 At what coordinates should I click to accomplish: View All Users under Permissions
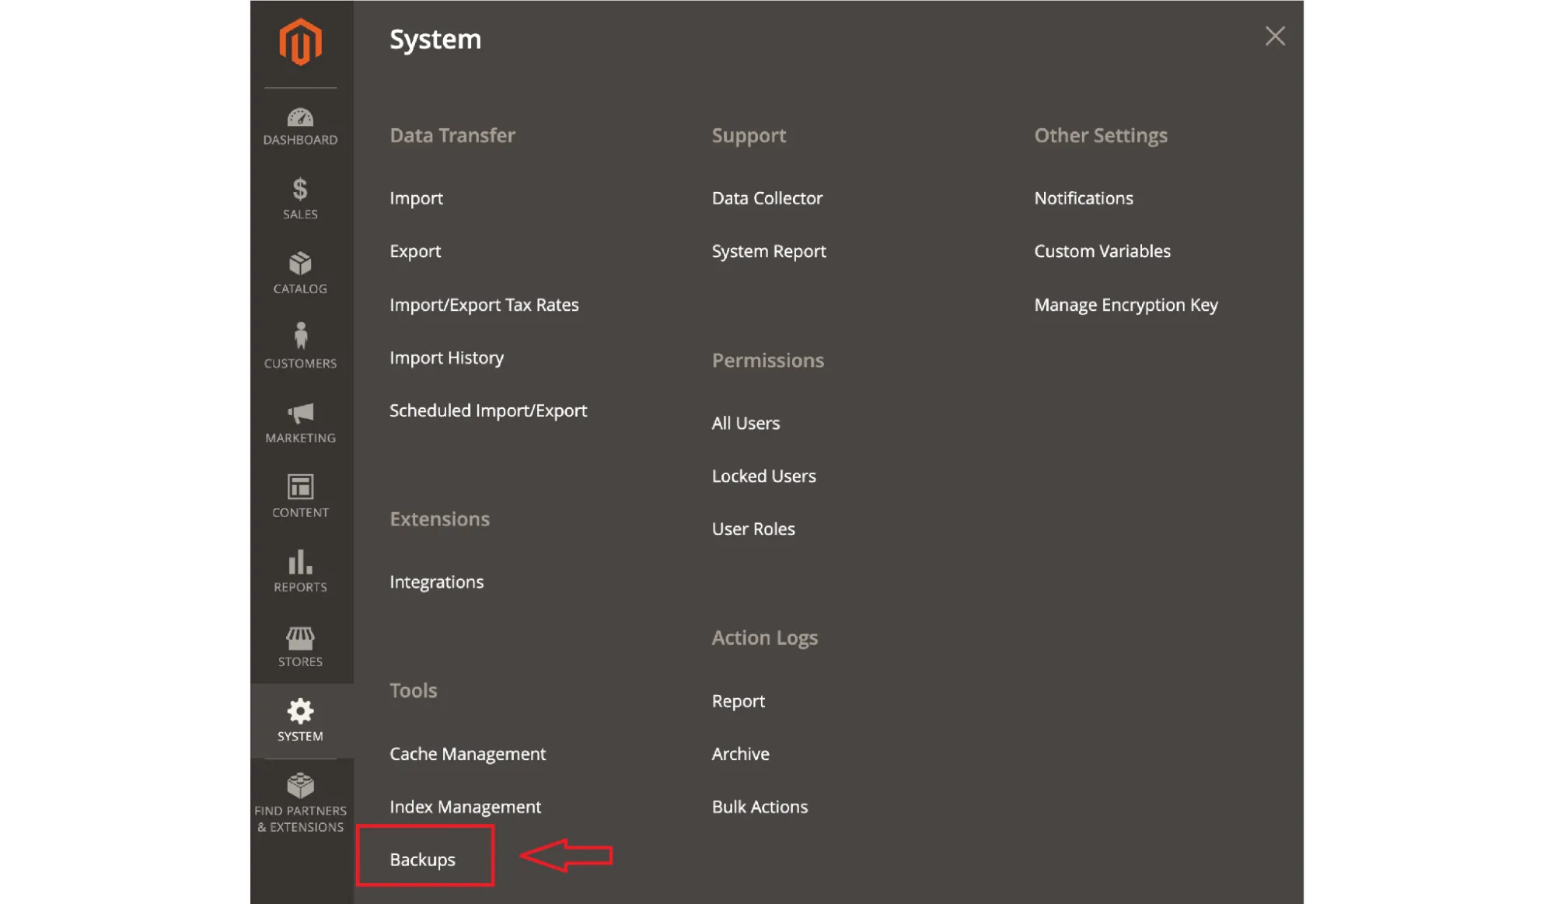pyautogui.click(x=746, y=424)
